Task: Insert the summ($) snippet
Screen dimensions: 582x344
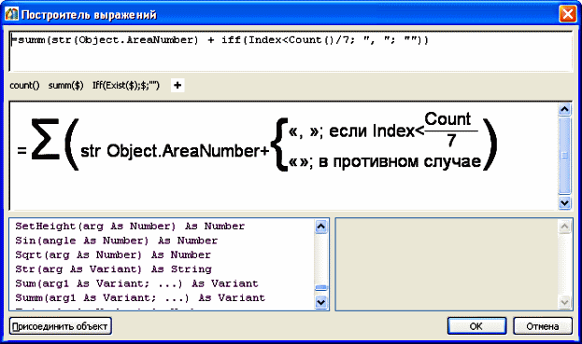Action: [65, 86]
